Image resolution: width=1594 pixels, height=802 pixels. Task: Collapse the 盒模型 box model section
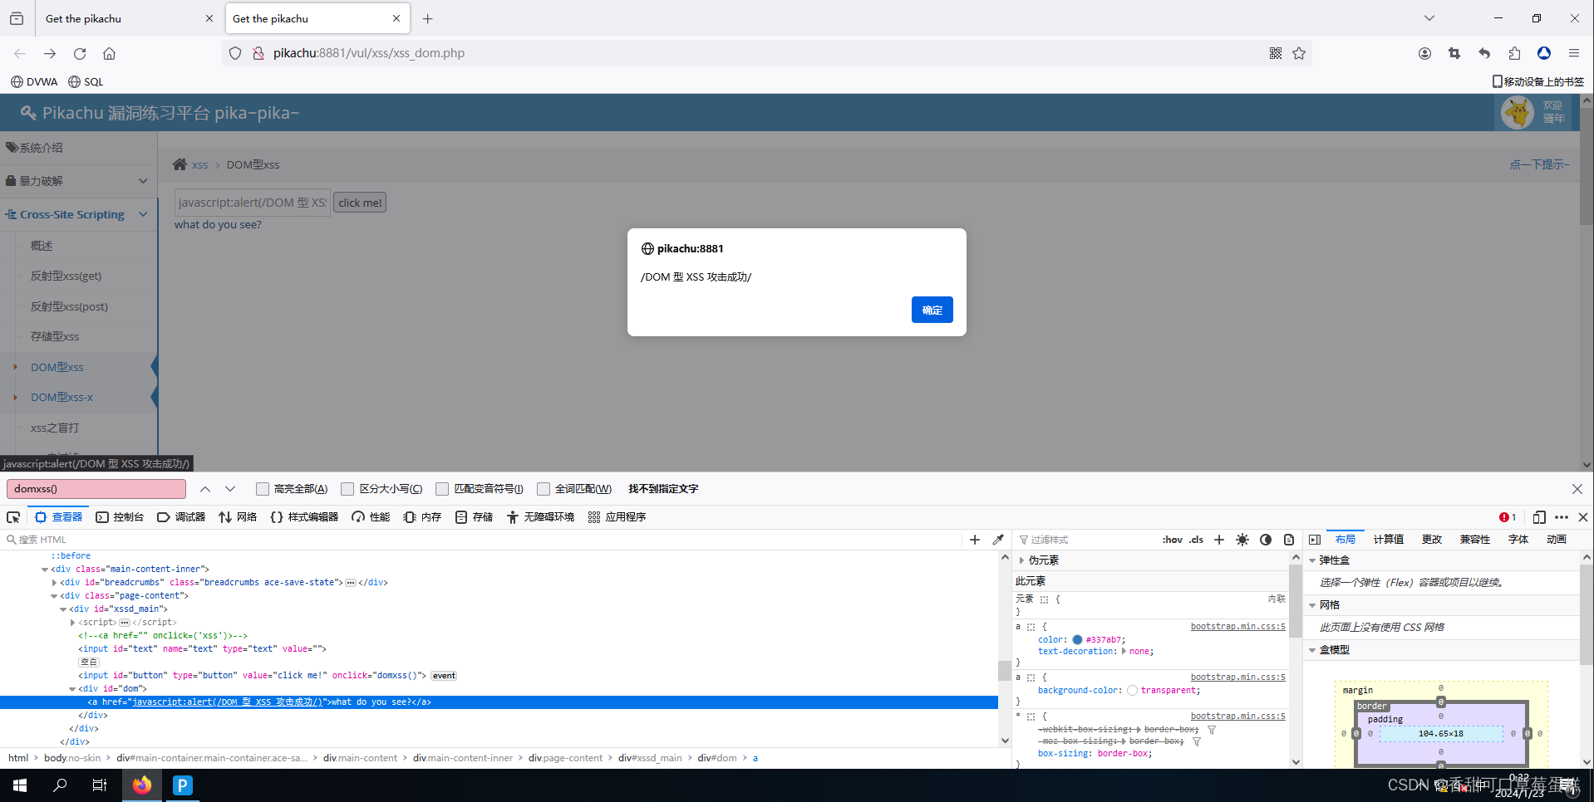pyautogui.click(x=1313, y=650)
